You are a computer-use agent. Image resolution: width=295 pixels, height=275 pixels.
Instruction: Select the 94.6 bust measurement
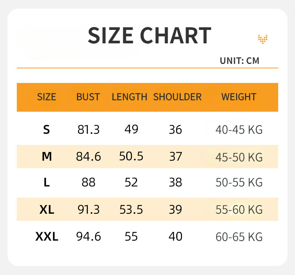88,237
